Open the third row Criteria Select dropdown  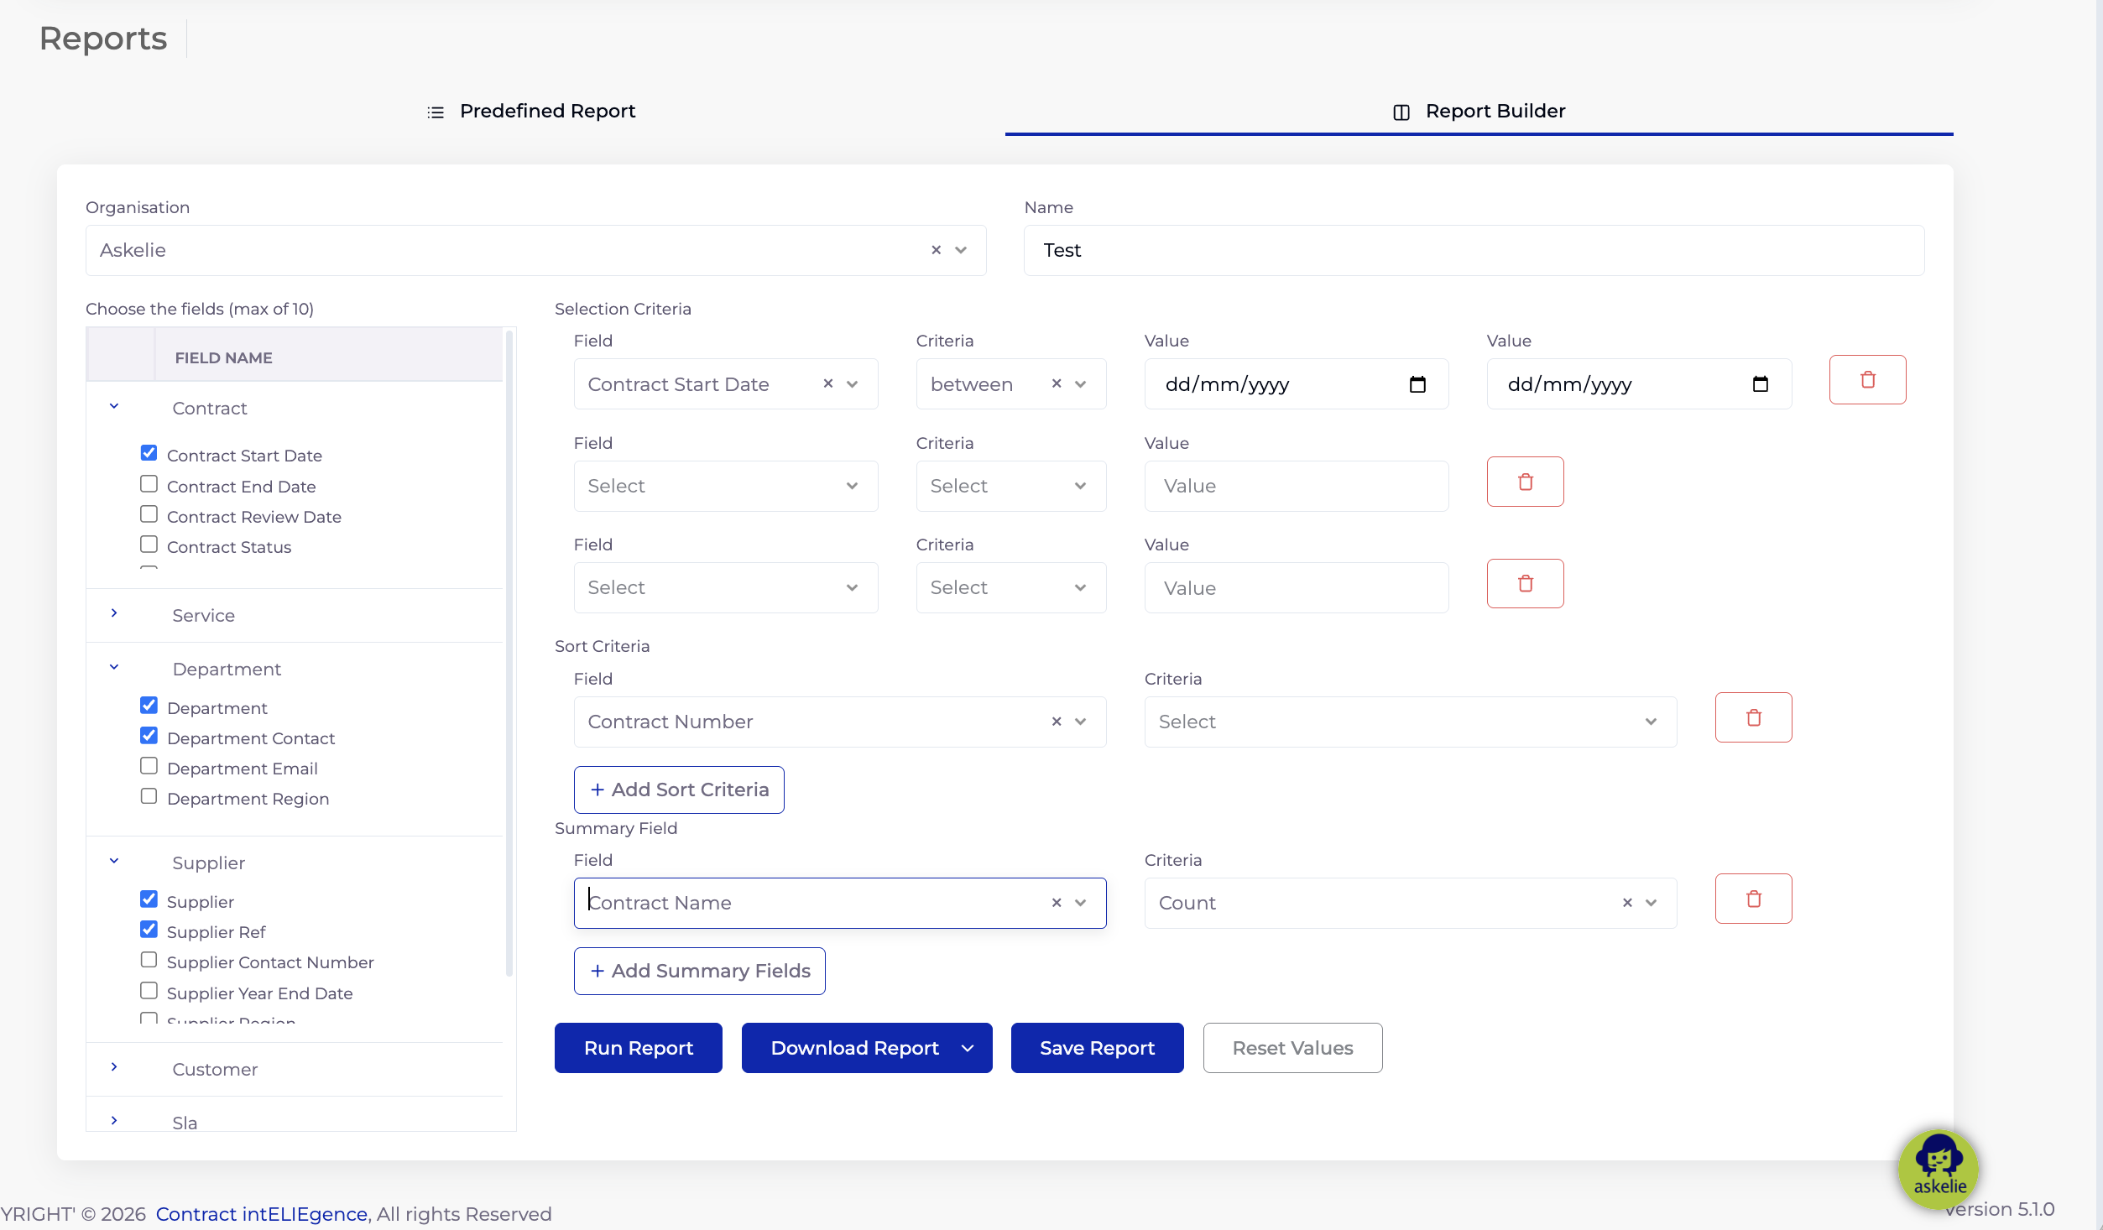(1010, 587)
